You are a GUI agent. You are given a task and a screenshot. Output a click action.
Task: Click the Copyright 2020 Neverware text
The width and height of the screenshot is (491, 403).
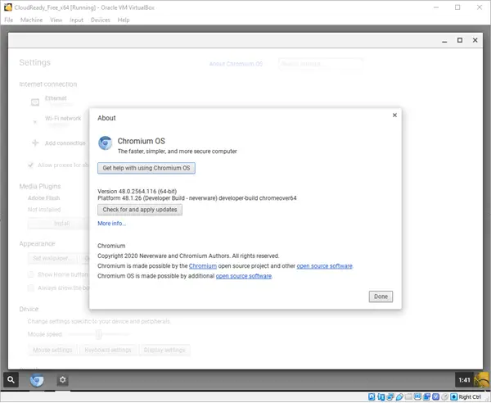[188, 256]
